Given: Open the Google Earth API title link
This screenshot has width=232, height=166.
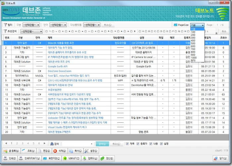Looking at the screenshot, I should tap(58, 66).
